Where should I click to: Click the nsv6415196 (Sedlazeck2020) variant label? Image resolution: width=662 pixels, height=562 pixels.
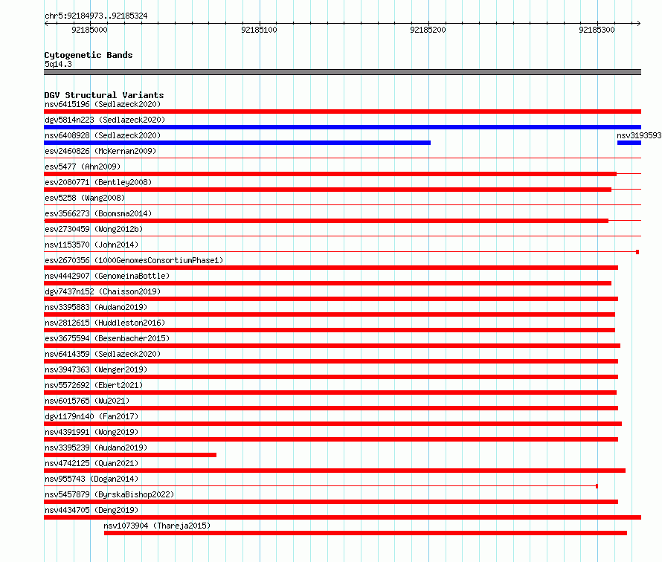[x=103, y=104]
